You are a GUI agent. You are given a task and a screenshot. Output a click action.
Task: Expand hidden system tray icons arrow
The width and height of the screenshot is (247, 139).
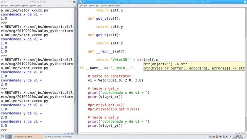[230, 137]
